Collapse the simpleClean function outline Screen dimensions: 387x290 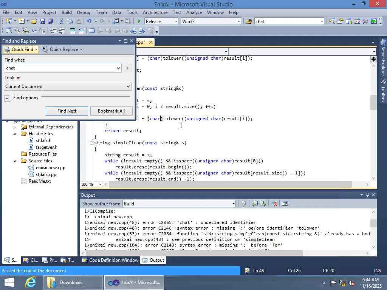coord(91,143)
